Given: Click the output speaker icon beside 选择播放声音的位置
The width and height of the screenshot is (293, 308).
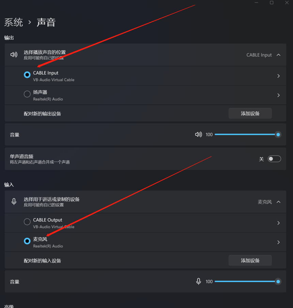Looking at the screenshot, I should (x=14, y=55).
